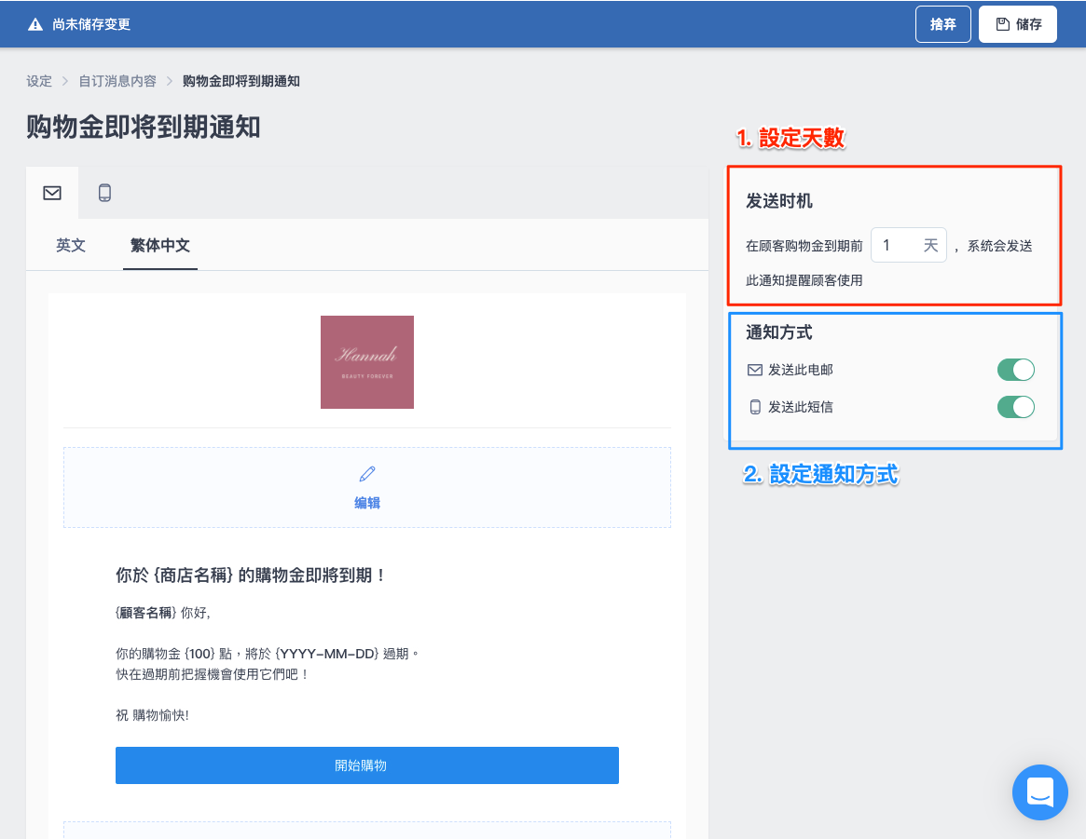Click the days input field before expiry
This screenshot has height=839, width=1086.
[908, 246]
